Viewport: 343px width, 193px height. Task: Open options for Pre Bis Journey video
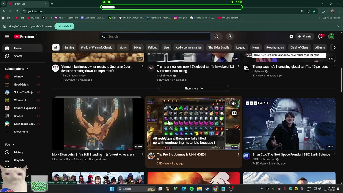coord(238,155)
